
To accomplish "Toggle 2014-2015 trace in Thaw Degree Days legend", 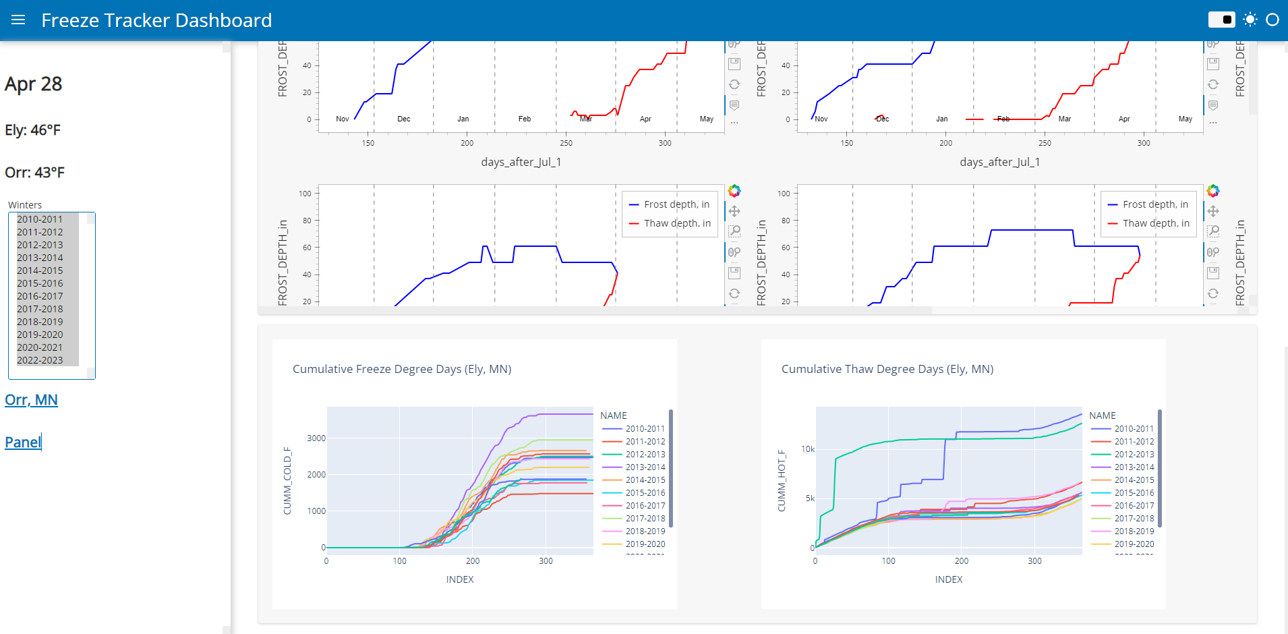I will tap(1122, 480).
